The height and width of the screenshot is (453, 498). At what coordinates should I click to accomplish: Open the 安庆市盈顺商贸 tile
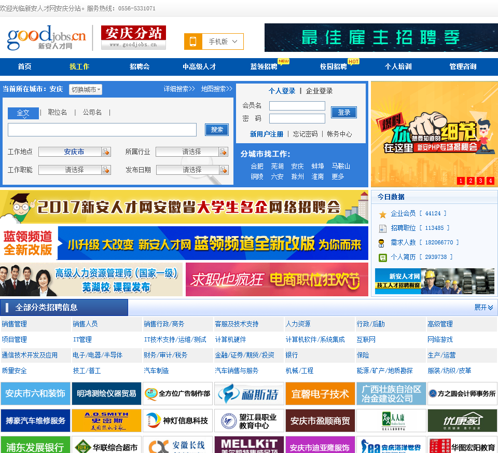point(320,421)
